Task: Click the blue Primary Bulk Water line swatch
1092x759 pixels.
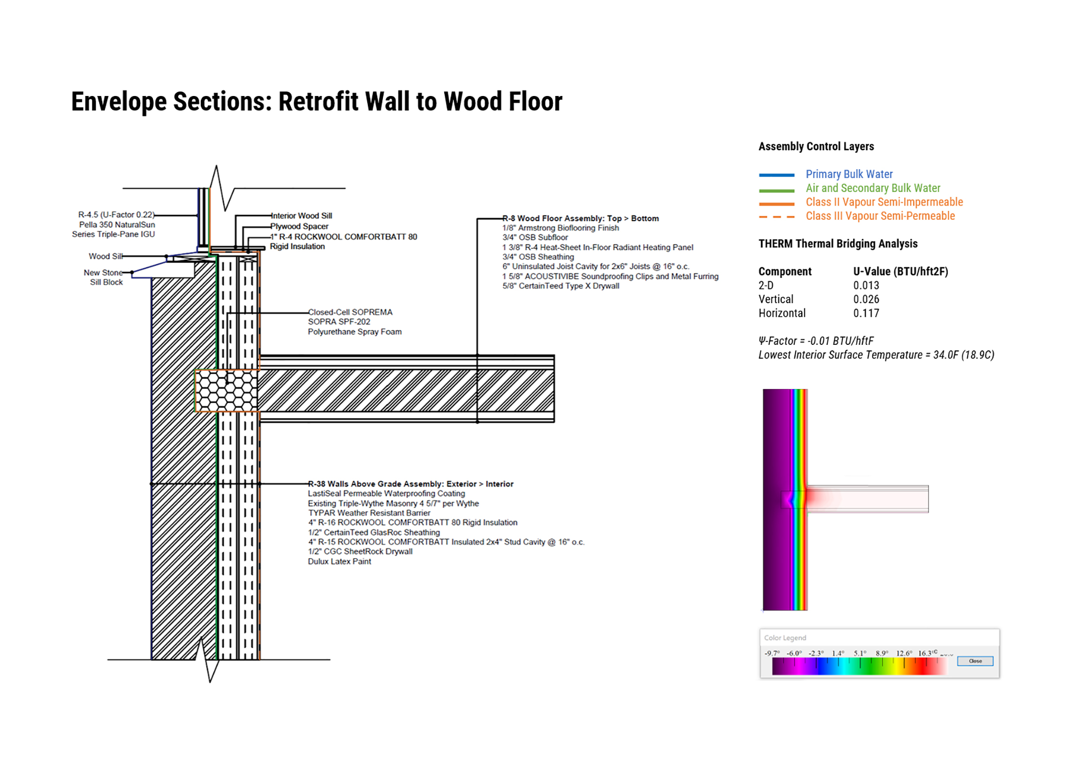Action: point(776,175)
